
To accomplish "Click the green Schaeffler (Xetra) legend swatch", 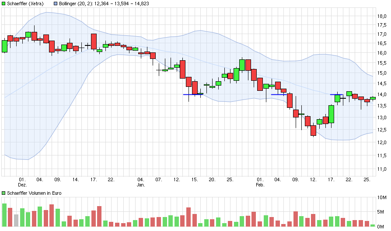I will click(x=3, y=4).
